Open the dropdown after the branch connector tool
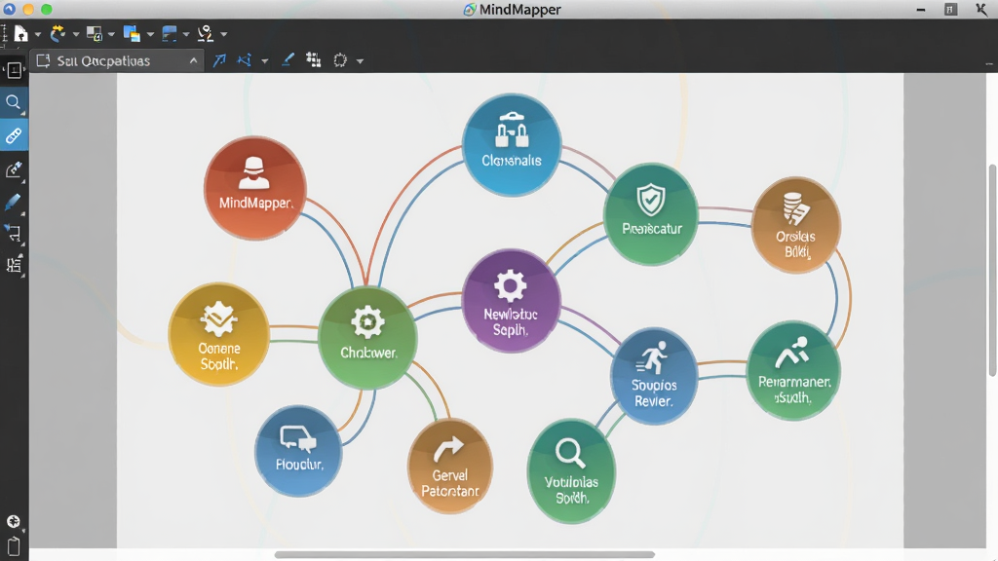Viewport: 998px width, 561px height. coord(265,61)
